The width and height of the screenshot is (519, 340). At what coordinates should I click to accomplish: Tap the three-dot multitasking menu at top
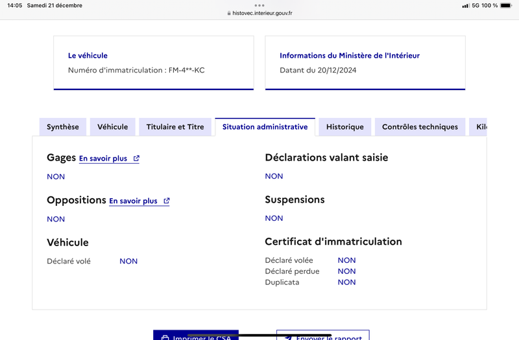coord(259,5)
